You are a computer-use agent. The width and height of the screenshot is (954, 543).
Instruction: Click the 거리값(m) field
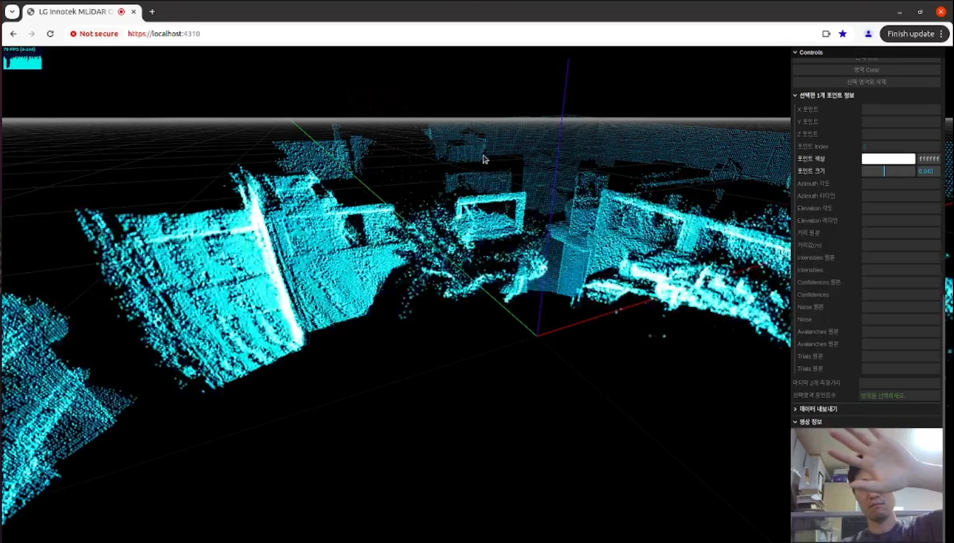901,245
